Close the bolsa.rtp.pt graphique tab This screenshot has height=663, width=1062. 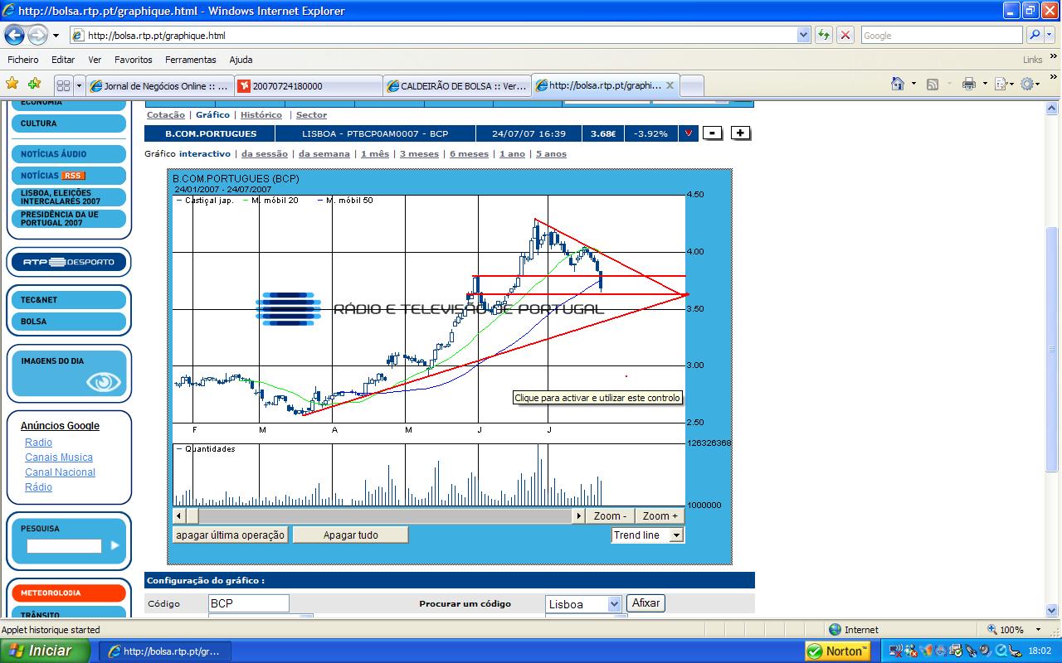pyautogui.click(x=670, y=85)
